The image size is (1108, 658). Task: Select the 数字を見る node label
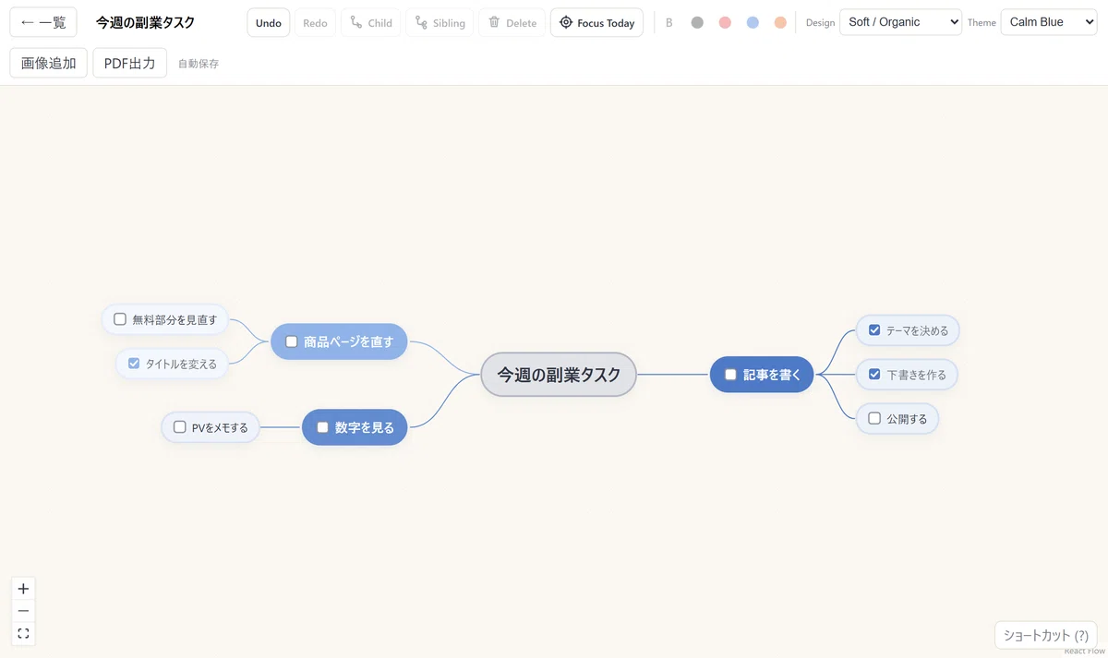365,427
